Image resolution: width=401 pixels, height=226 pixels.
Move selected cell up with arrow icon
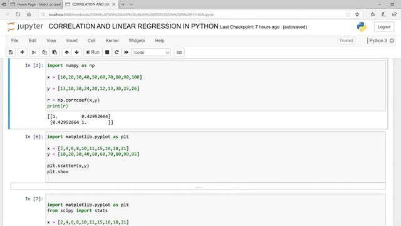click(67, 52)
